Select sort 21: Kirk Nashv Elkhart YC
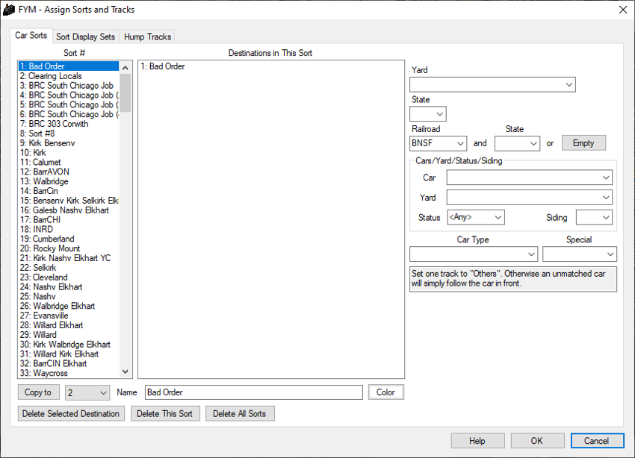The width and height of the screenshot is (635, 458). click(x=69, y=258)
